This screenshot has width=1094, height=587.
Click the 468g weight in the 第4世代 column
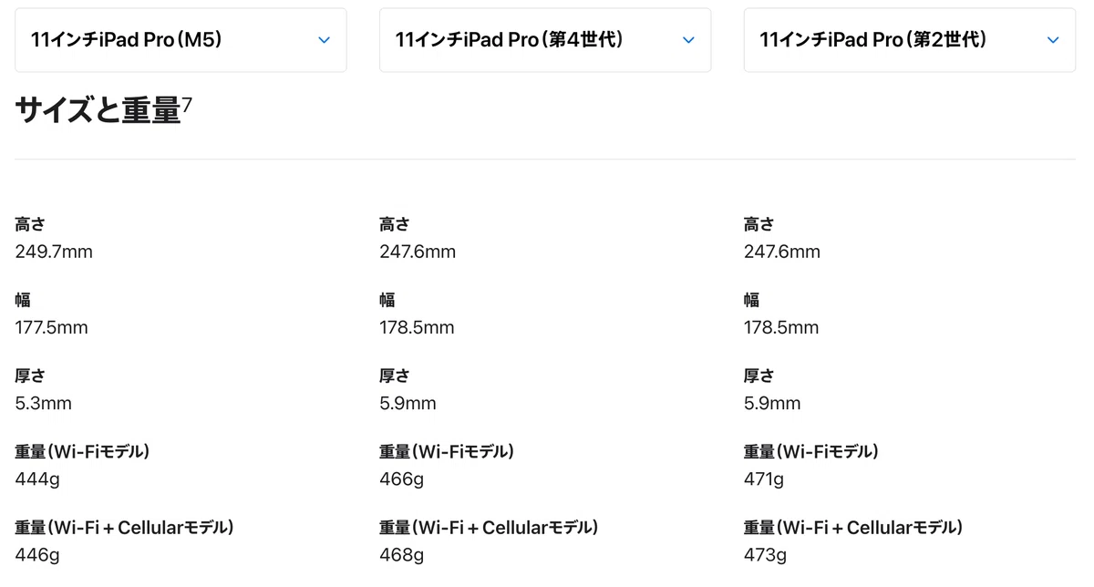(401, 554)
